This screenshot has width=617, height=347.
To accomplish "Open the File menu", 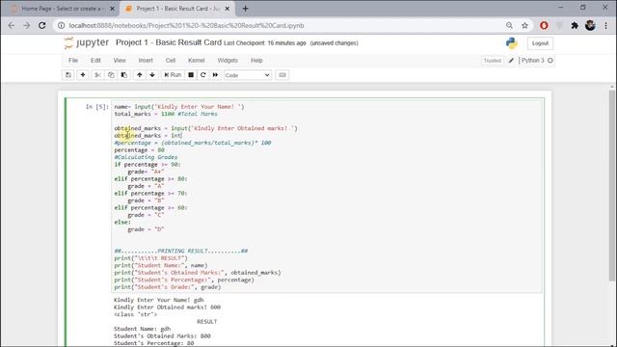I will (x=73, y=60).
